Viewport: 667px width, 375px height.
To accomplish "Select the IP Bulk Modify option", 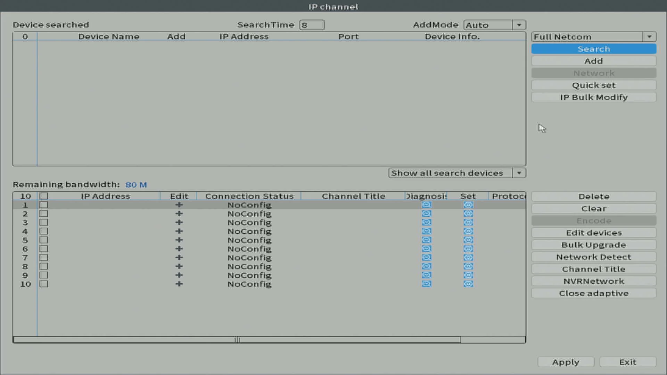I will [x=594, y=97].
